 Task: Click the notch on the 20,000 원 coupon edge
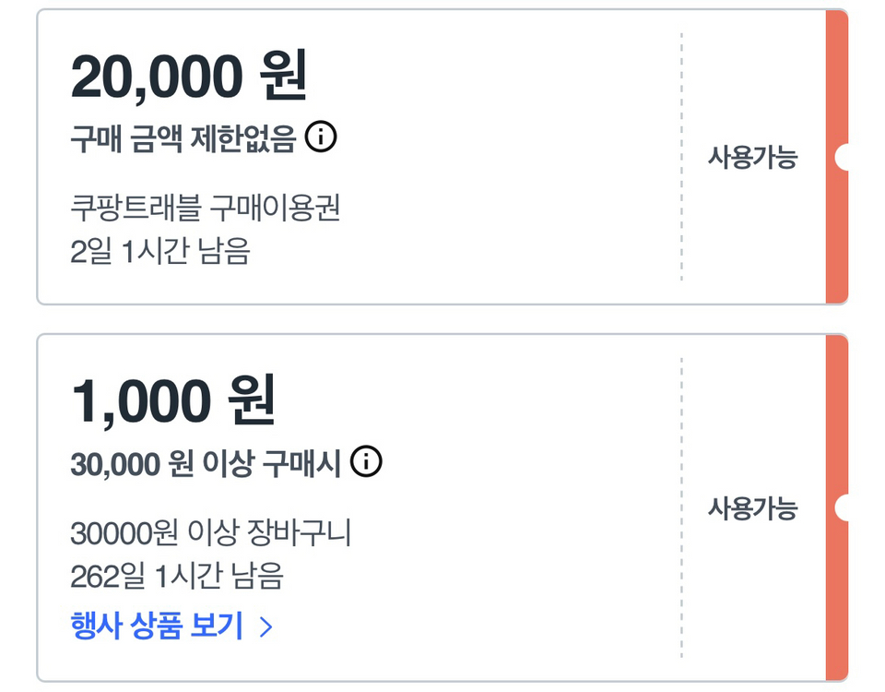point(841,157)
